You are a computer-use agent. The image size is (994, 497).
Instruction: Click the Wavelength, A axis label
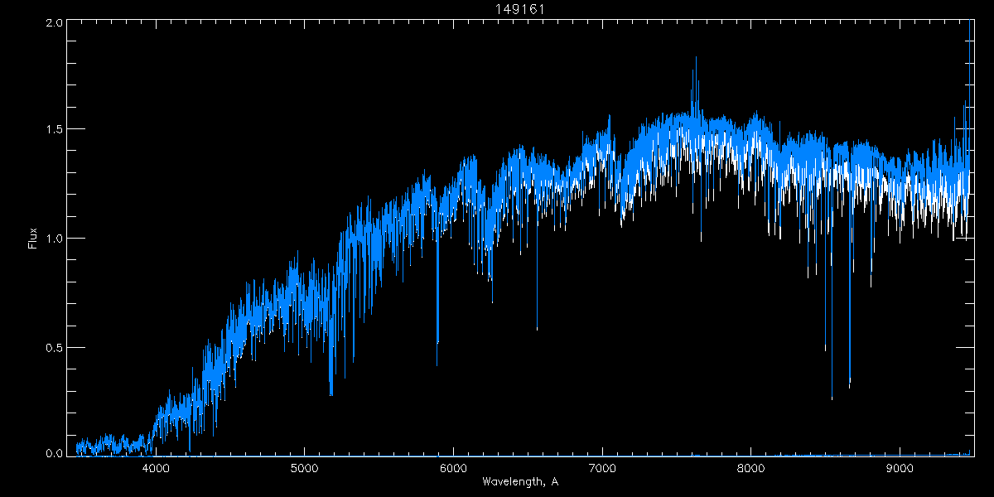coord(519,481)
